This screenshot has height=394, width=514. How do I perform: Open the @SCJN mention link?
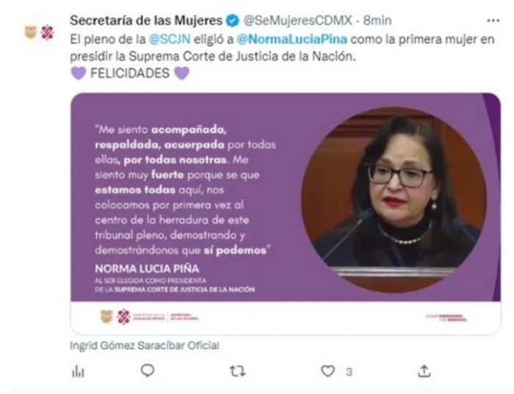coord(170,39)
